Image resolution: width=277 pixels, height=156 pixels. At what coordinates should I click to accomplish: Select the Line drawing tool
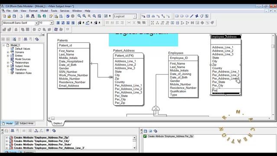[192, 16]
